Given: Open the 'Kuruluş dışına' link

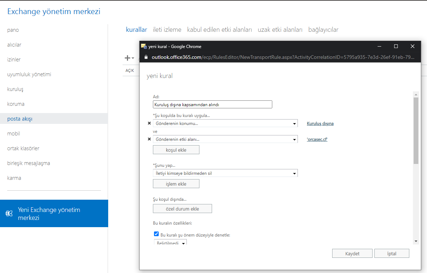Looking at the screenshot, I should click(x=320, y=123).
